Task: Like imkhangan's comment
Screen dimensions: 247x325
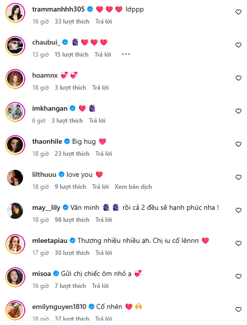Action: pyautogui.click(x=238, y=111)
